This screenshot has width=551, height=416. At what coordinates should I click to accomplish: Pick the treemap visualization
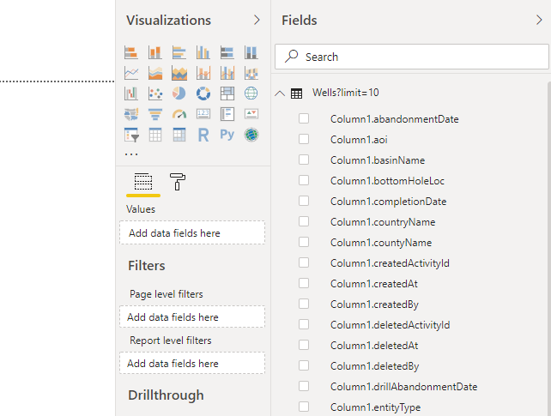coord(227,93)
